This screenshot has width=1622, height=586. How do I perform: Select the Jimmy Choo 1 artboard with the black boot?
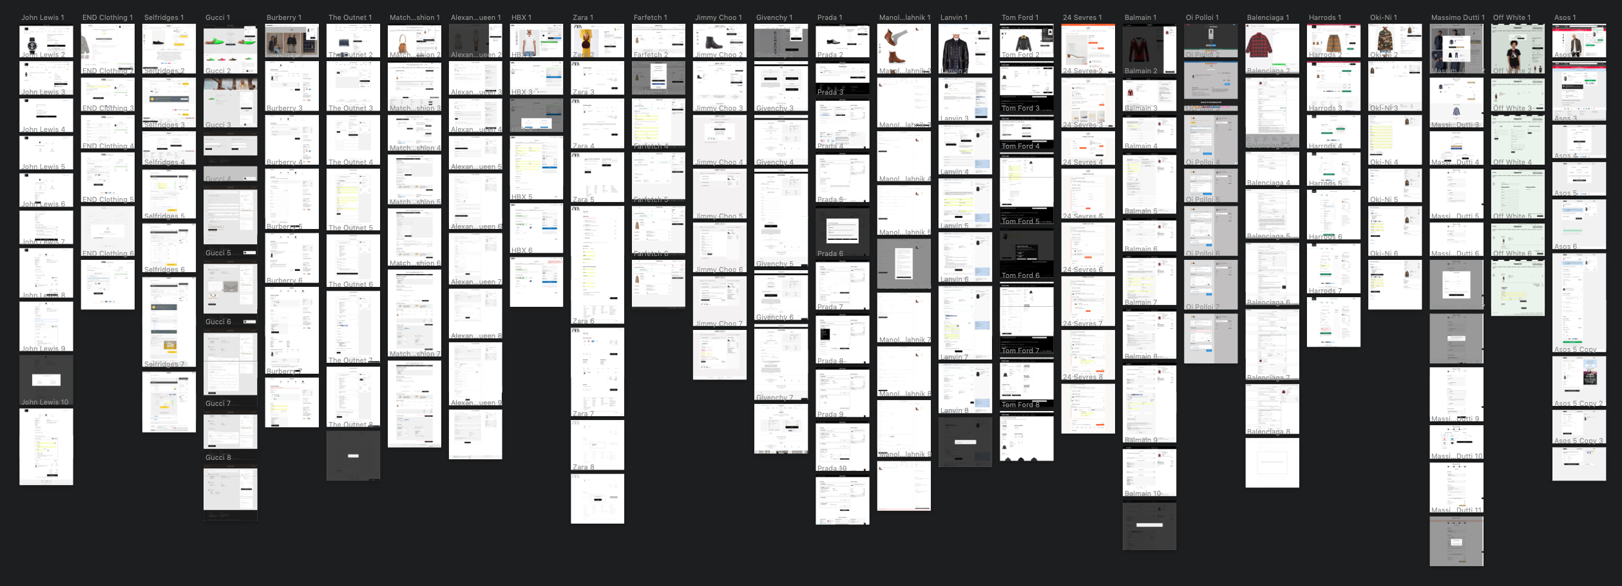tap(720, 41)
